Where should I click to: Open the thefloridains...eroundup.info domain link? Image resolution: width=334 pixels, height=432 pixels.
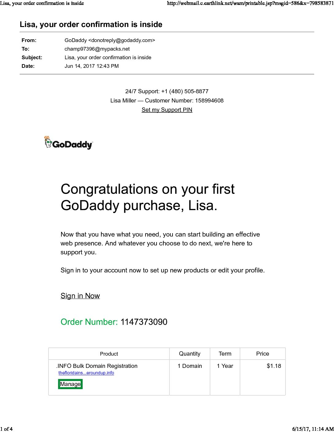coord(86,373)
